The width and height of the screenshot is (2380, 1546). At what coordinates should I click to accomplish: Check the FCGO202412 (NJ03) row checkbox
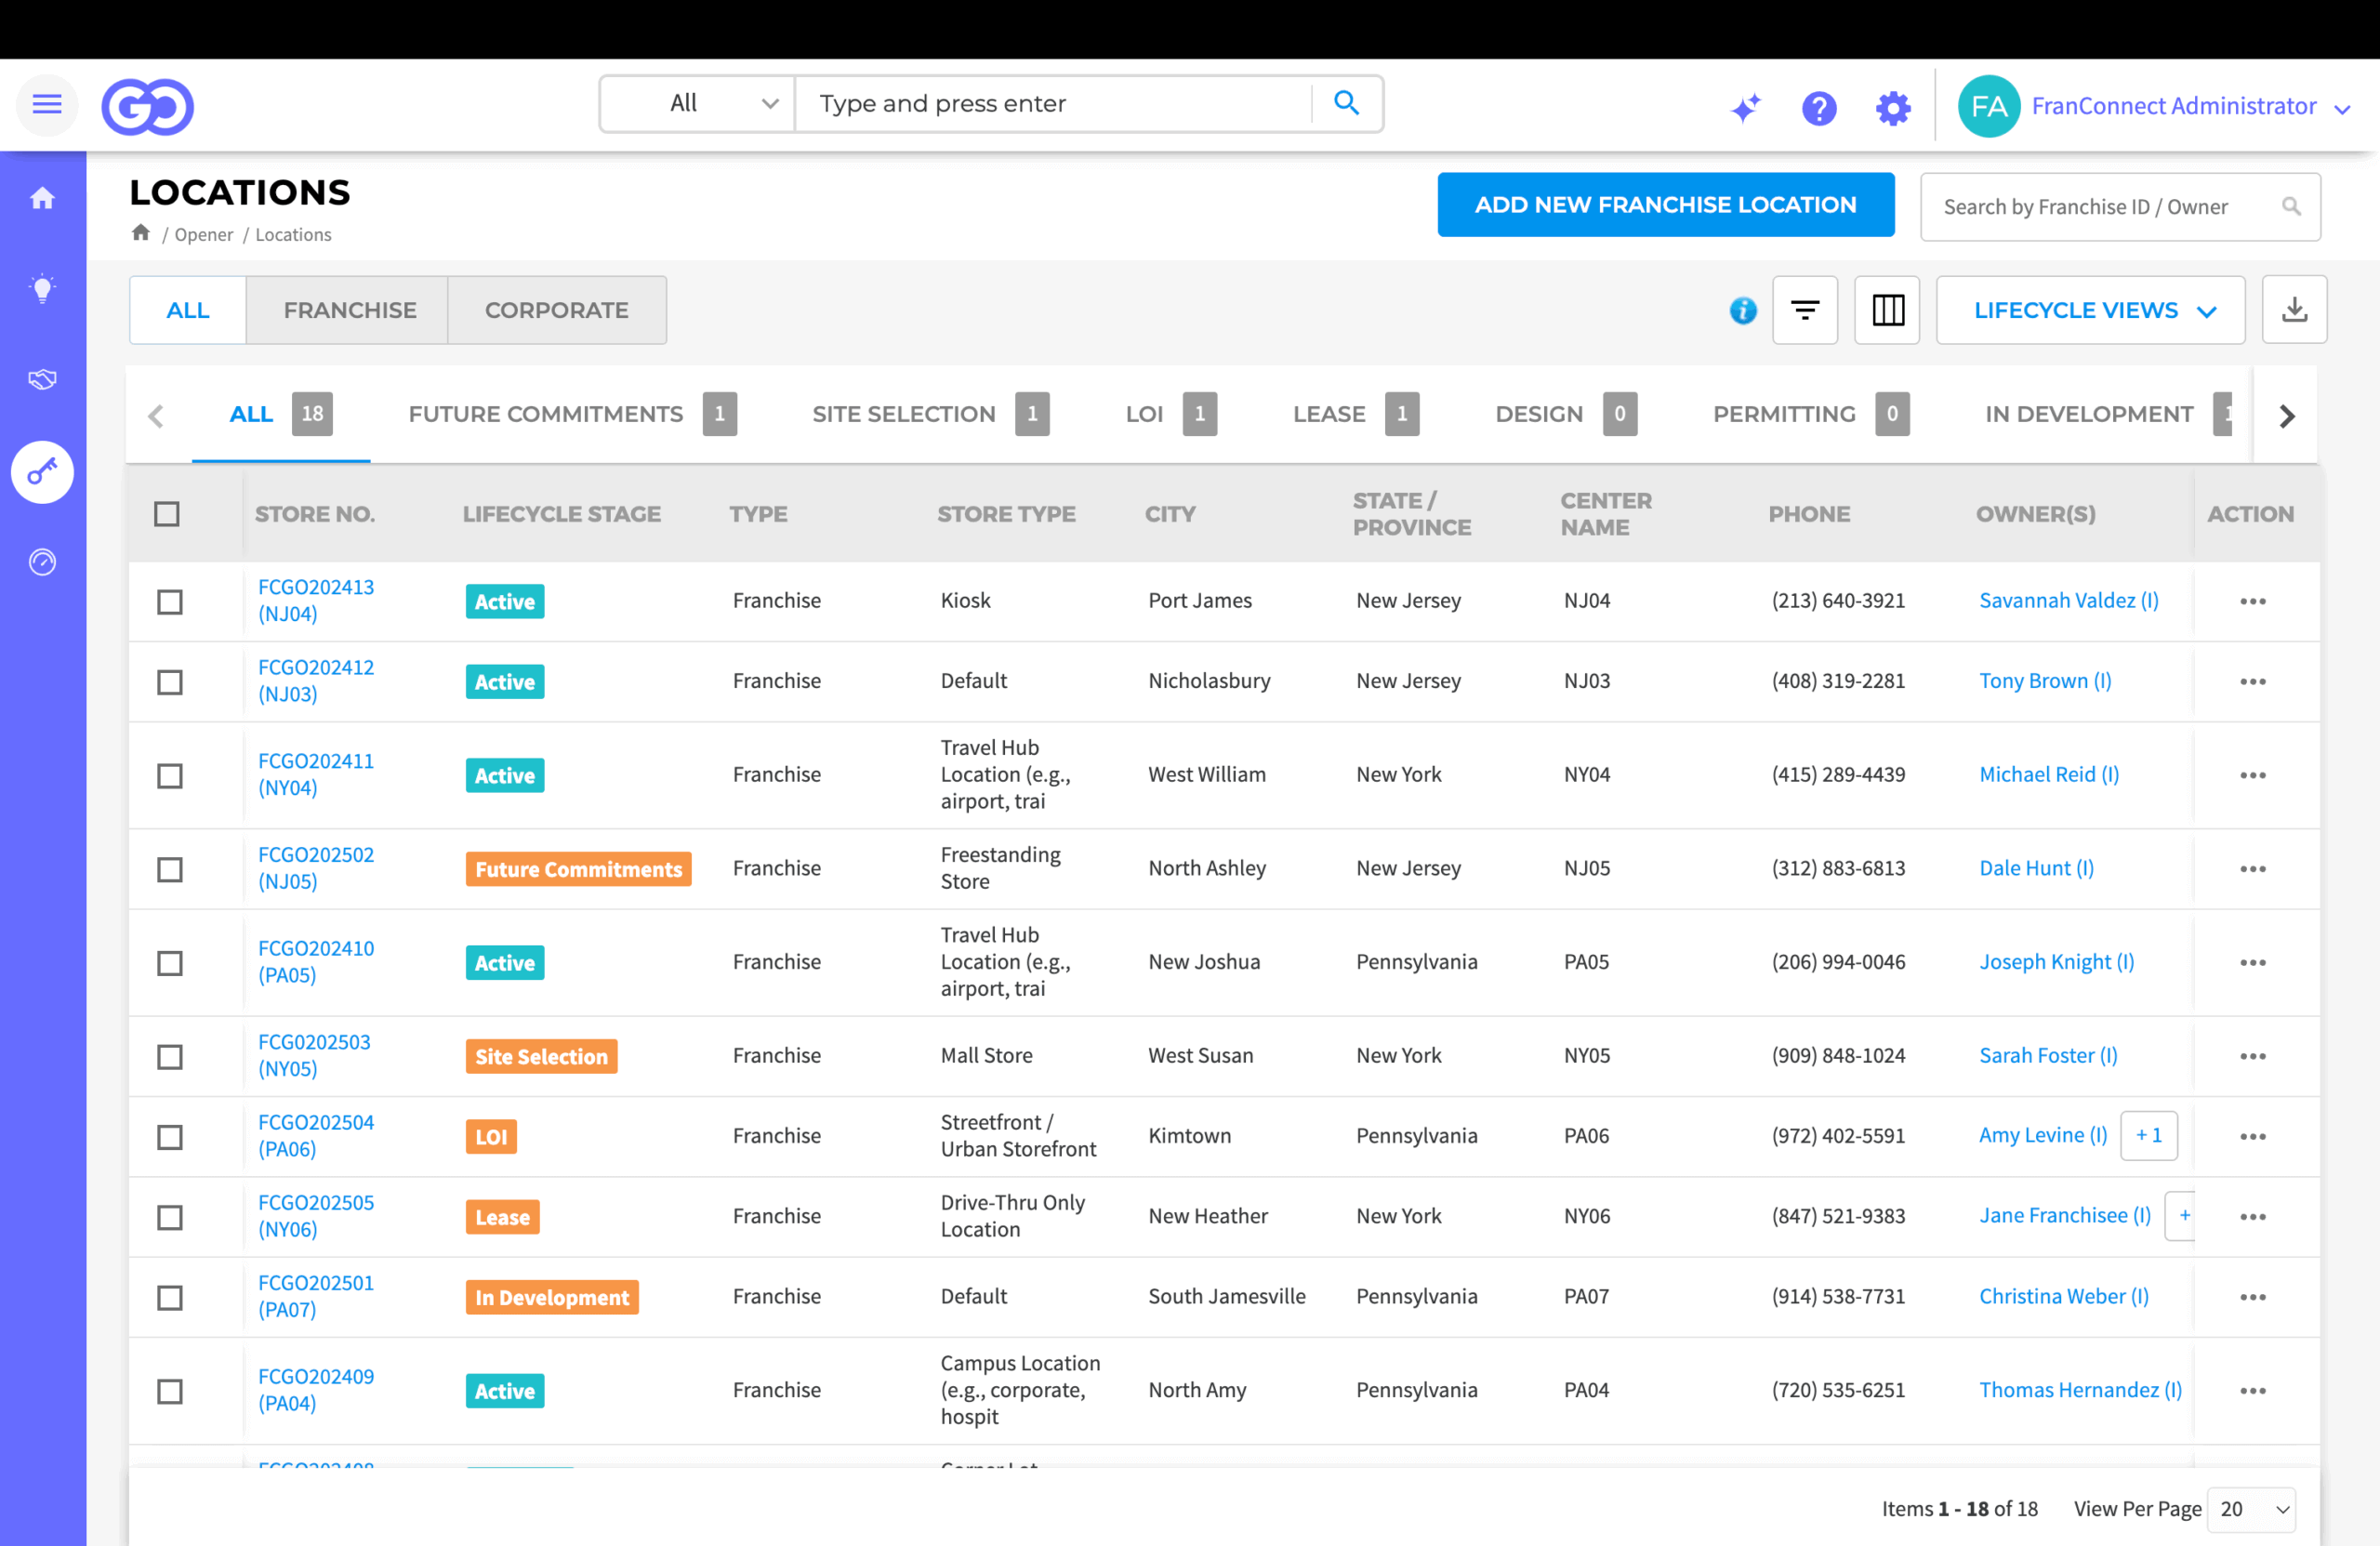tap(170, 682)
